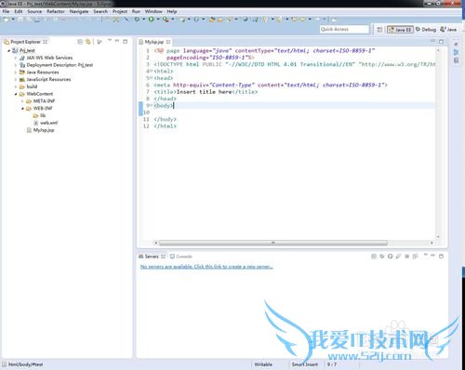Click the link to create a new server

[206, 267]
